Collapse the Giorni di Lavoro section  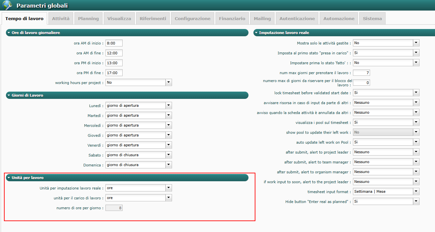pos(9,95)
